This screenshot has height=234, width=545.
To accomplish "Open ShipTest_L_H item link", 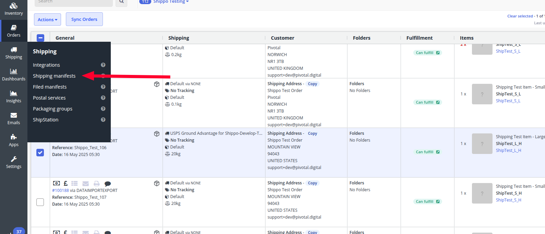I will coord(508,151).
